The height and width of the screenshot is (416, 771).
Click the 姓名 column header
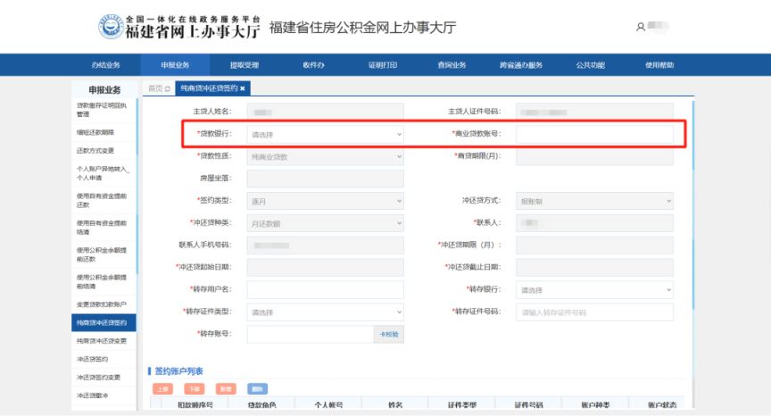click(395, 404)
